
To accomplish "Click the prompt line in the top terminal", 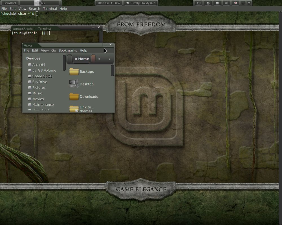I will [x=19, y=13].
